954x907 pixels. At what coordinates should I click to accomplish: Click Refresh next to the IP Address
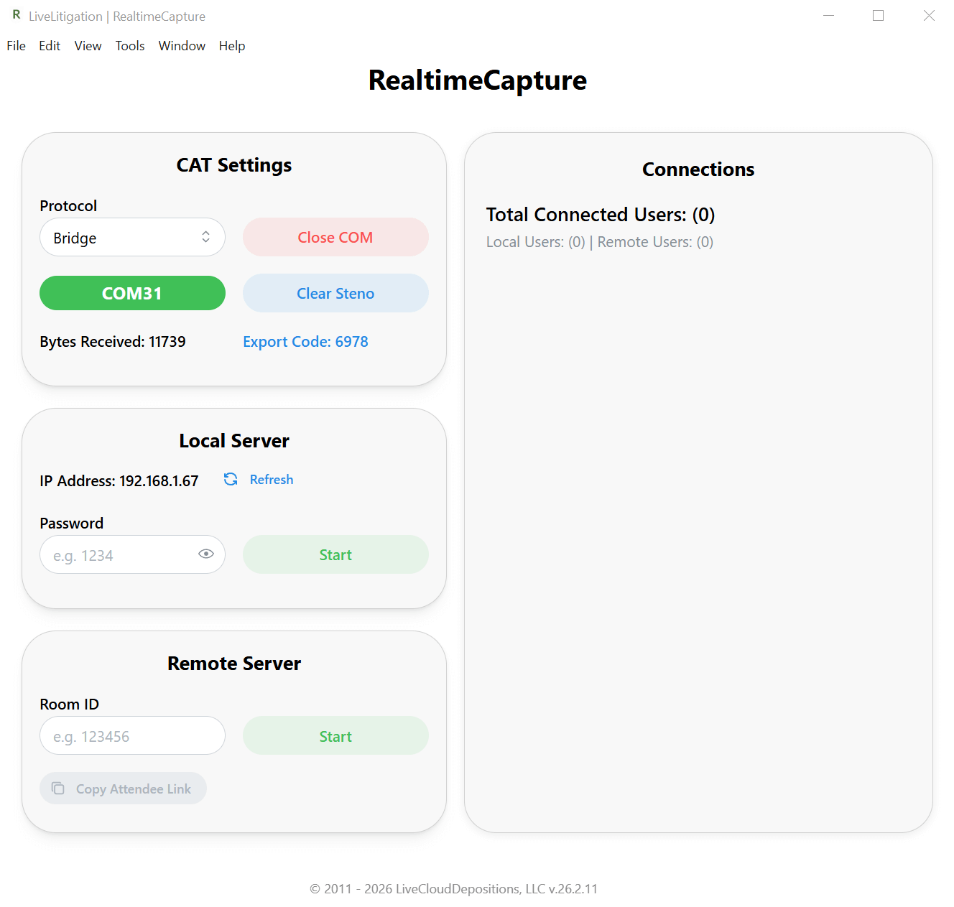point(271,479)
